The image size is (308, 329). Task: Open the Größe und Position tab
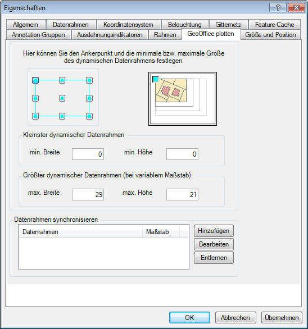tap(270, 35)
